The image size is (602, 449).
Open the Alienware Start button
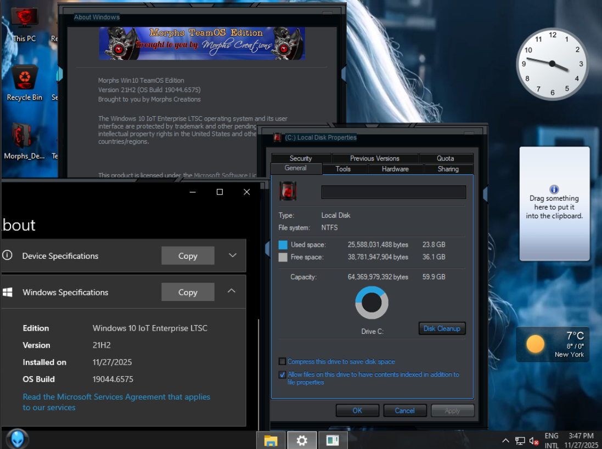(x=17, y=439)
